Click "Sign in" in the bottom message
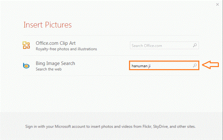This screenshot has height=140, width=223. point(32,127)
